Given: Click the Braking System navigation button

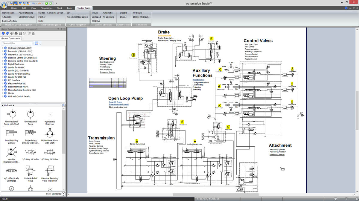Looking at the screenshot, I should coord(10,21).
